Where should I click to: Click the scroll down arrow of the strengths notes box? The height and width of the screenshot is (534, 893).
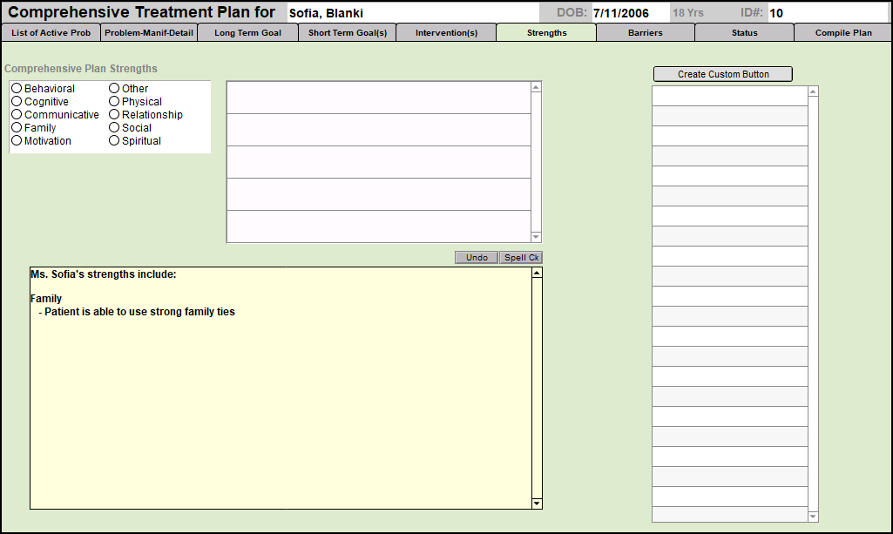tap(537, 503)
